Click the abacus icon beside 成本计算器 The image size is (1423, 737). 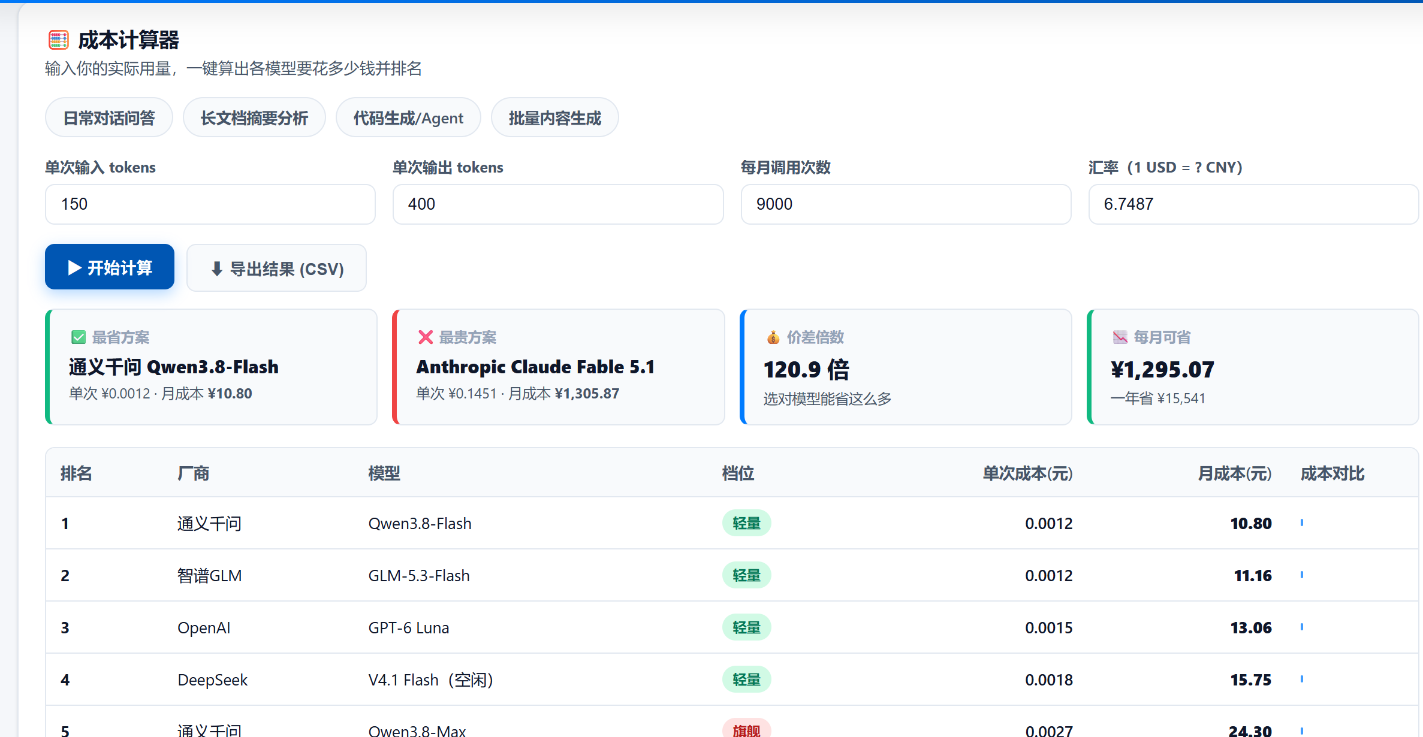59,40
